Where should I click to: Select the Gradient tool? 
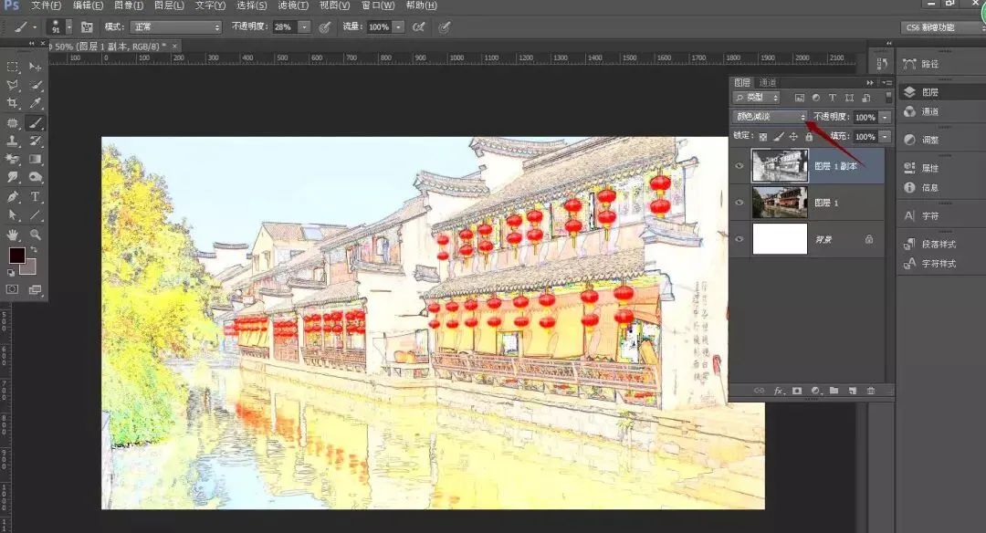[36, 160]
